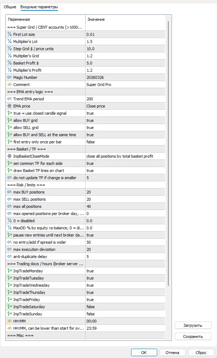The height and width of the screenshot is (358, 217).
Task: Click the icon next to Multiplier's Grid
Action: pos(9,56)
